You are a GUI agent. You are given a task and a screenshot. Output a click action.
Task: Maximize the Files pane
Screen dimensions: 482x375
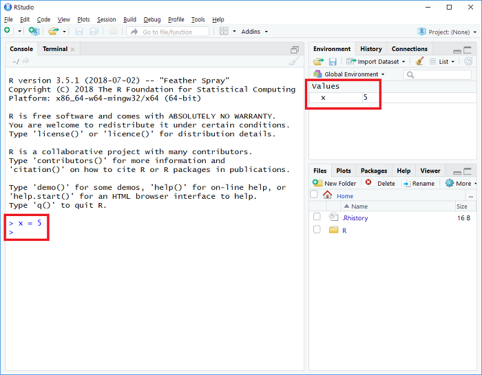tap(468, 171)
